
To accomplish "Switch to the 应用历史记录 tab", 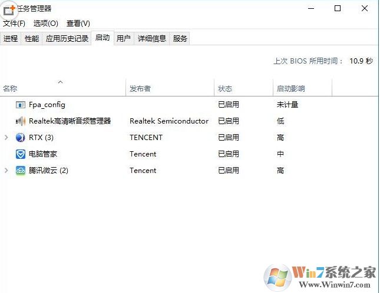I will coord(67,38).
